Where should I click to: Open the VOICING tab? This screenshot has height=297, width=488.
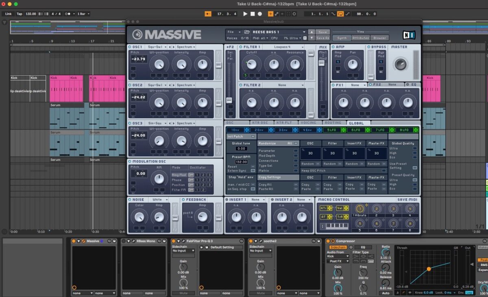pyautogui.click(x=309, y=123)
